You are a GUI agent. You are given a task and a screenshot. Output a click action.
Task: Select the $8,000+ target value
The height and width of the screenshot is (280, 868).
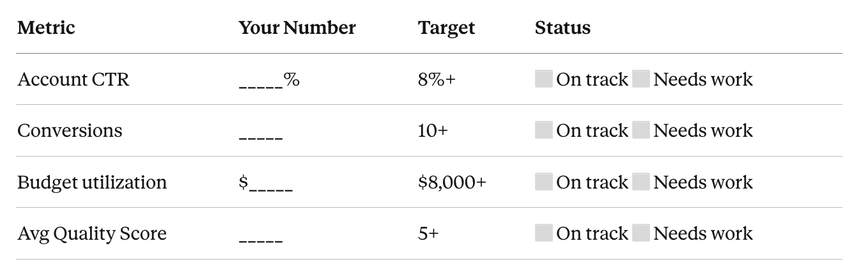coord(452,182)
